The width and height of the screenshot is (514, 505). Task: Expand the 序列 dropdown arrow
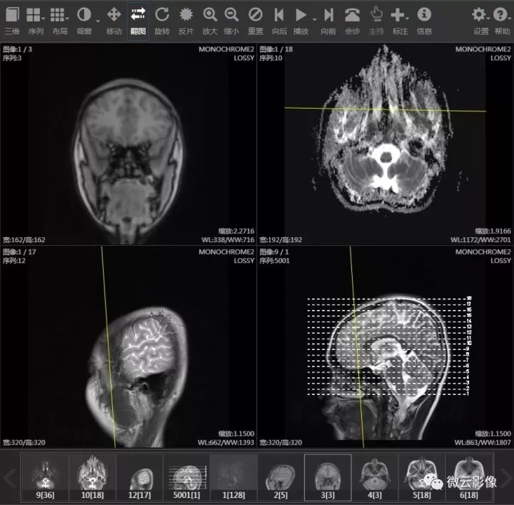coord(44,19)
